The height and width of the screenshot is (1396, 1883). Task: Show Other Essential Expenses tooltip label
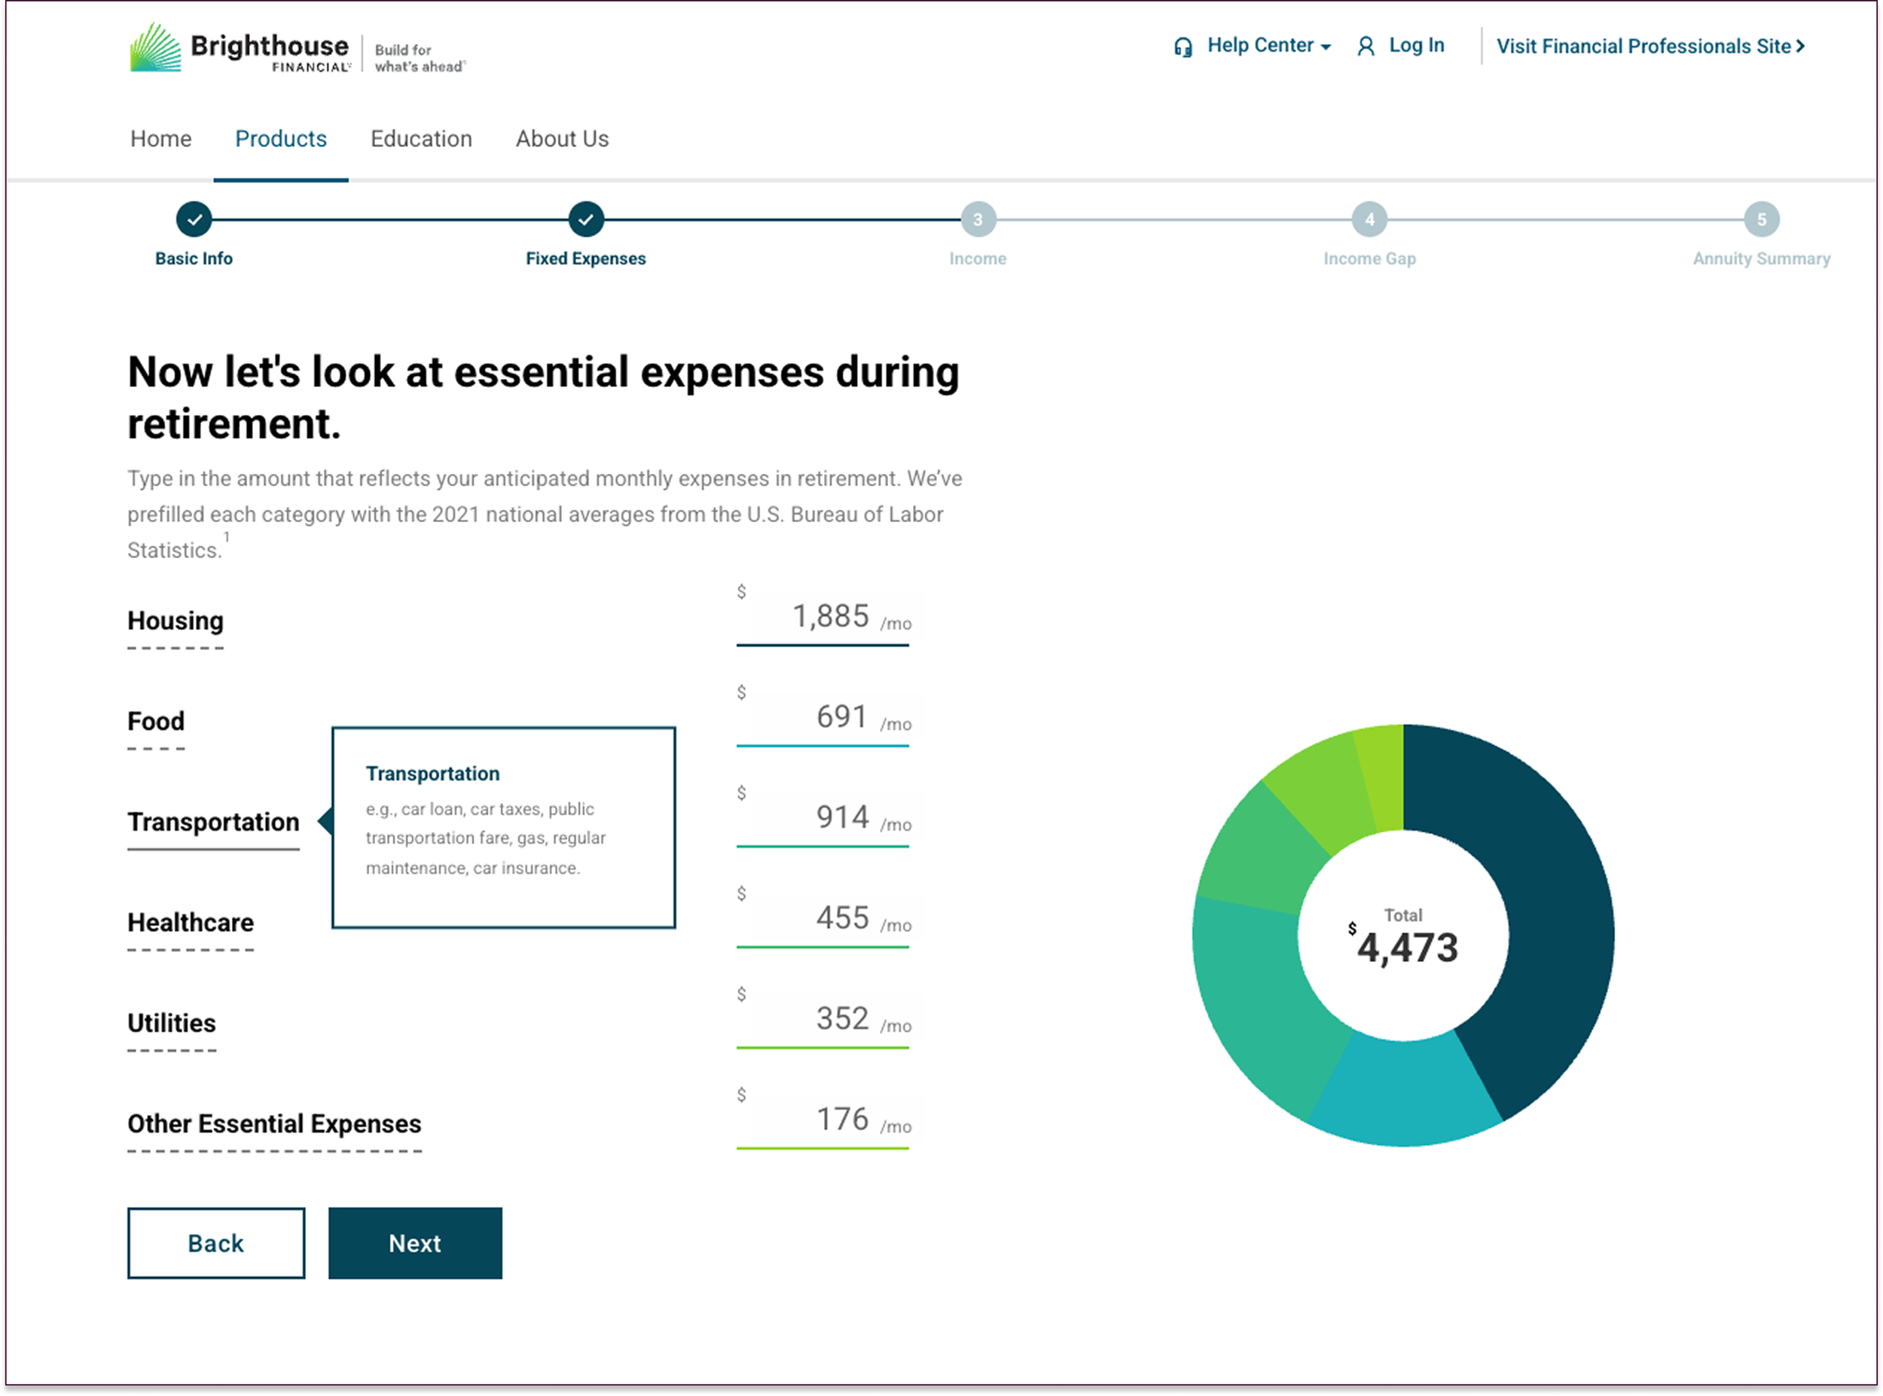coord(273,1124)
